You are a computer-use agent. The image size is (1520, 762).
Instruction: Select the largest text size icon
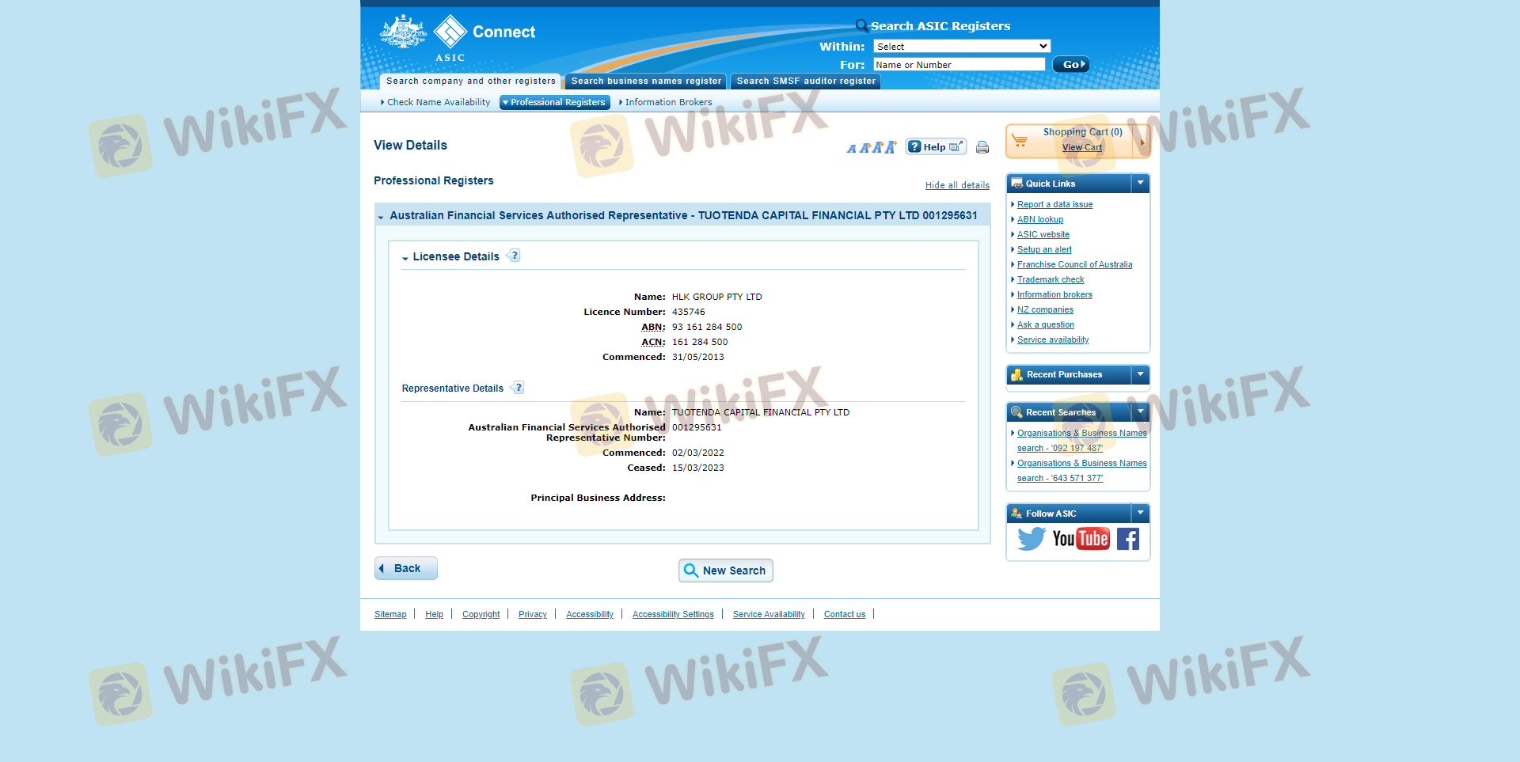click(891, 147)
